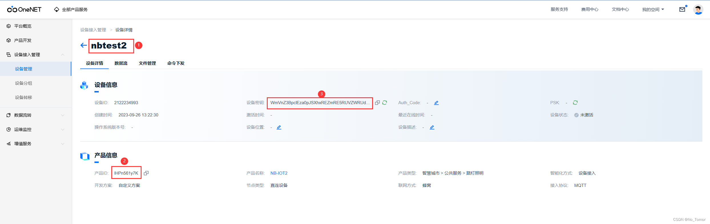Click the device ID value 2122234993
Image resolution: width=710 pixels, height=224 pixels.
126,103
